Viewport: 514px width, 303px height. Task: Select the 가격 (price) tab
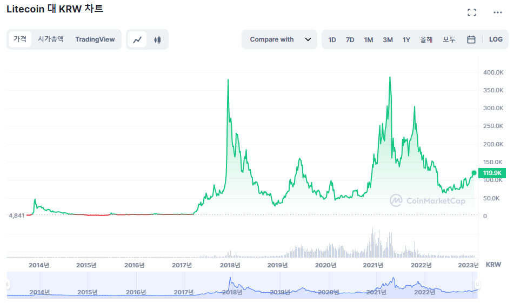pos(20,39)
